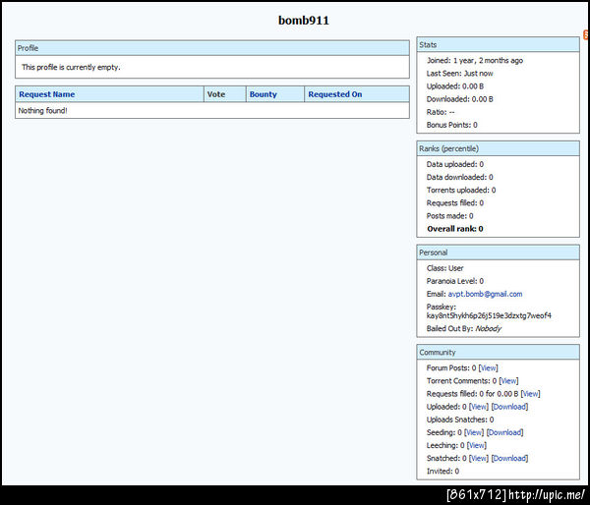Select the passkey string text
The image size is (590, 505).
489,315
